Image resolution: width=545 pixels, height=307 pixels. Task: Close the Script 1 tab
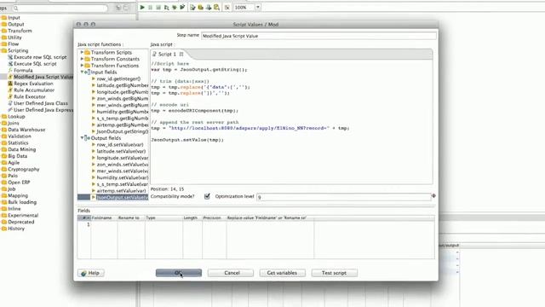[x=181, y=55]
